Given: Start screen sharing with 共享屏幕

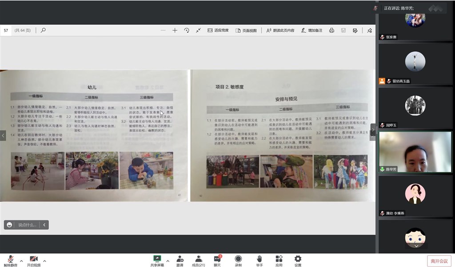Looking at the screenshot, I should pyautogui.click(x=157, y=261).
